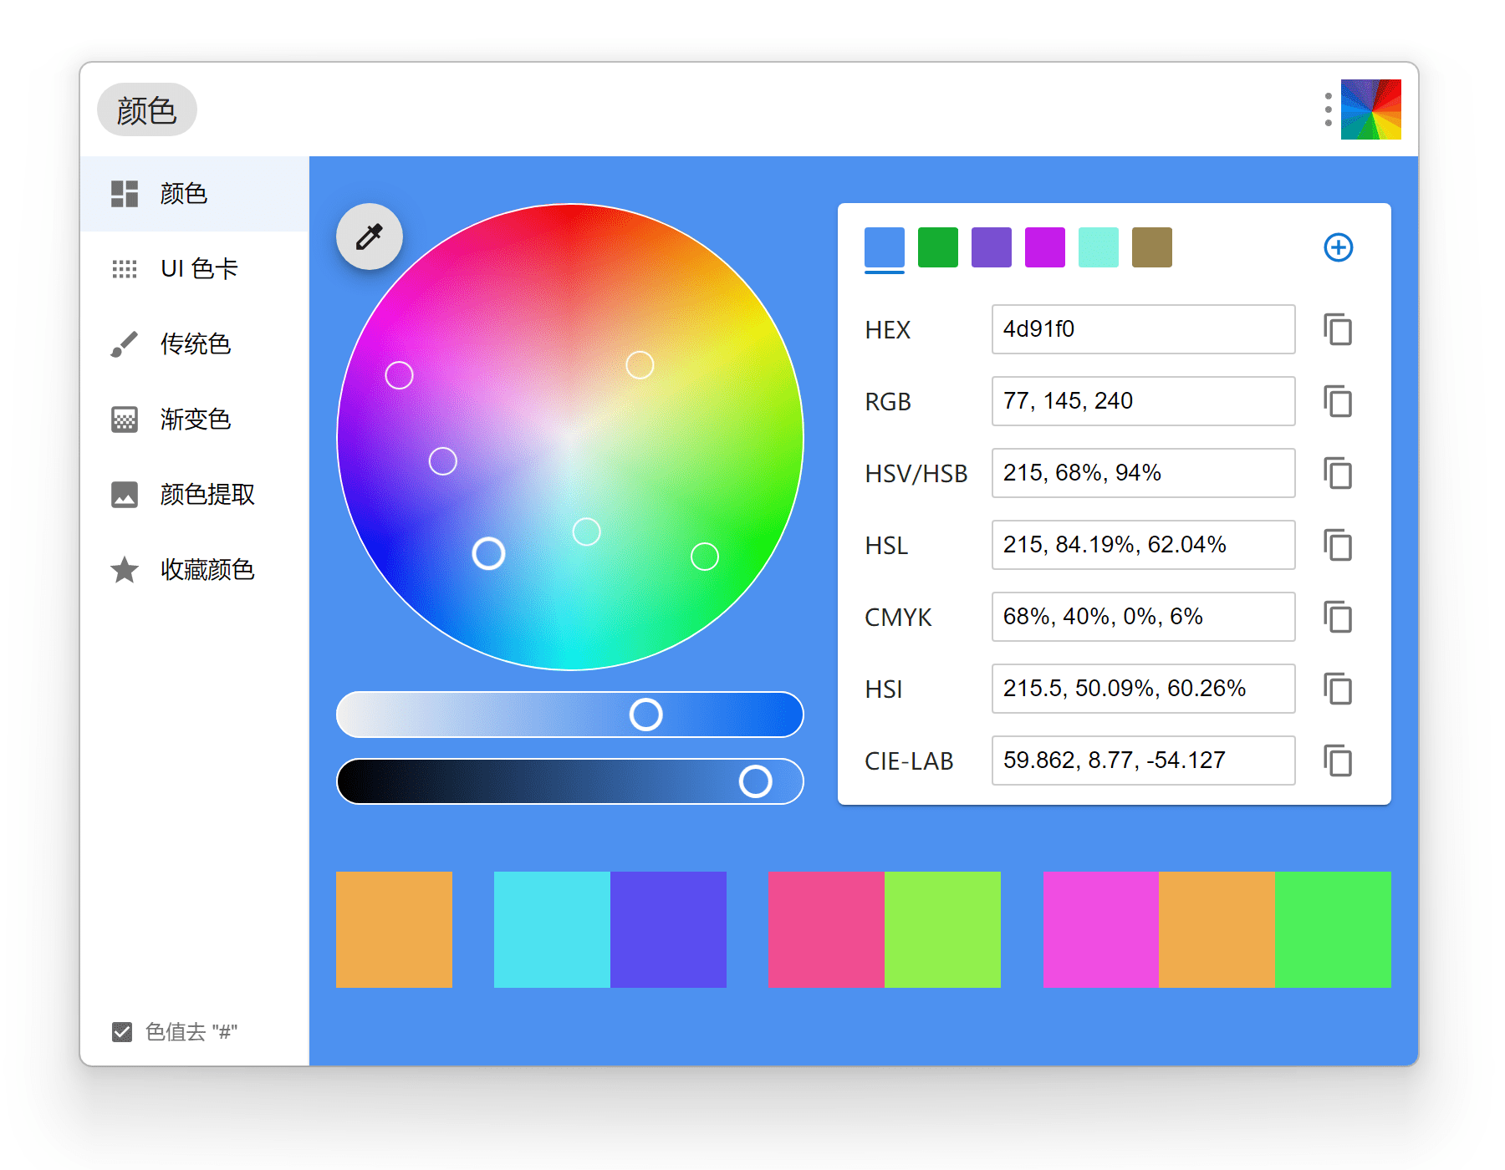The width and height of the screenshot is (1505, 1170).
Task: Select the eyedropper color picker tool
Action: point(368,237)
